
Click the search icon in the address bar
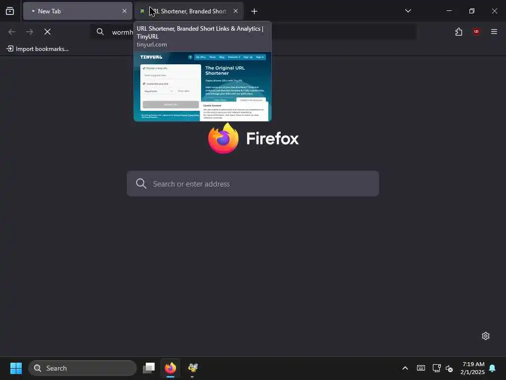(x=100, y=32)
